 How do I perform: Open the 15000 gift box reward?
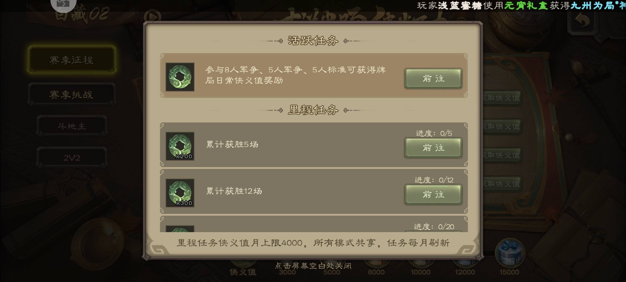pos(510,252)
